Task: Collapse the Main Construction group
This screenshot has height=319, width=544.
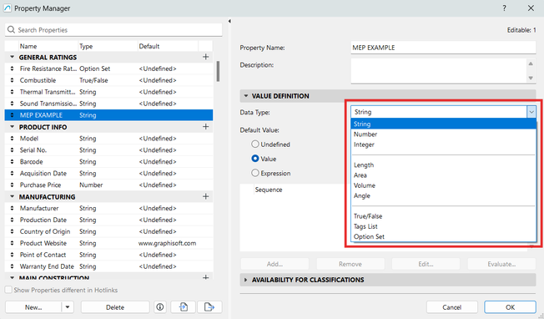Action: [x=13, y=277]
